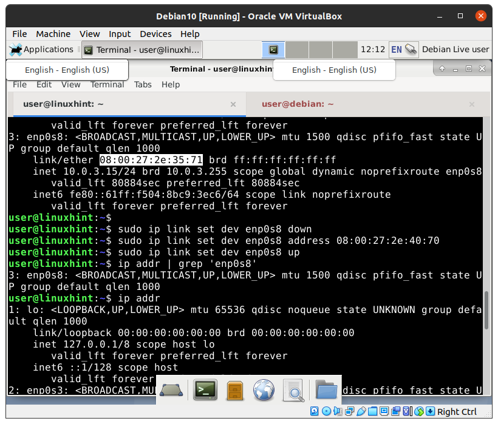Open the home folder dock icon
This screenshot has height=424, width=498.
coord(326,390)
